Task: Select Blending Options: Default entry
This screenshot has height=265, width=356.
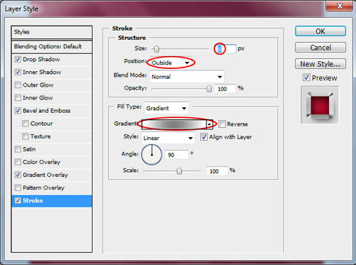Action: click(x=52, y=47)
